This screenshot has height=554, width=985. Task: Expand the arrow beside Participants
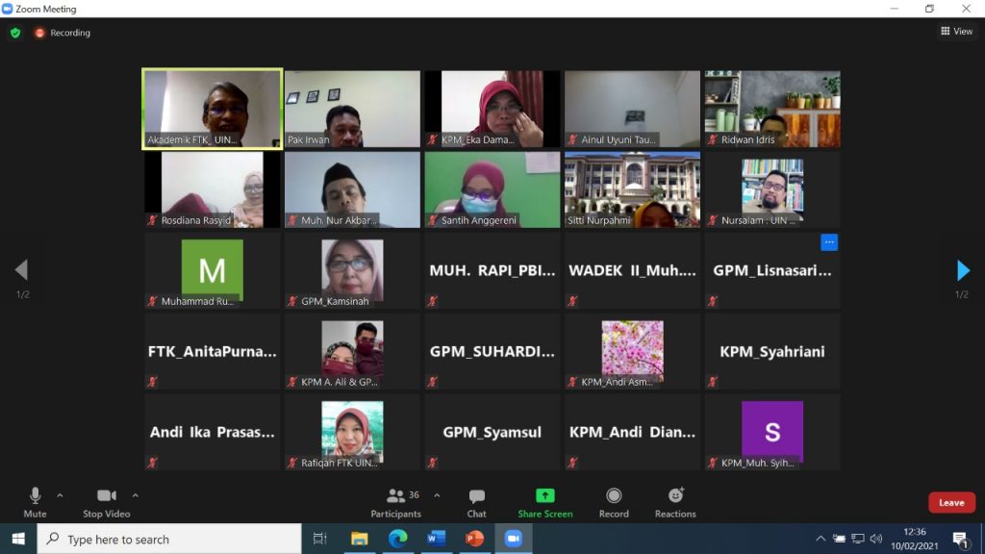coord(437,496)
